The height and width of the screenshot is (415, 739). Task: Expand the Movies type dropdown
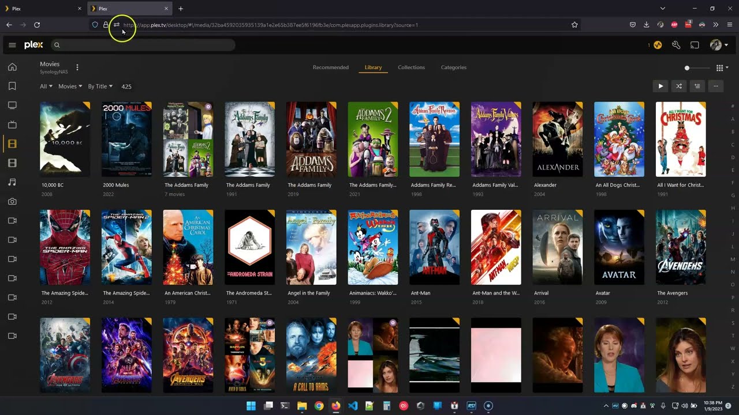70,86
